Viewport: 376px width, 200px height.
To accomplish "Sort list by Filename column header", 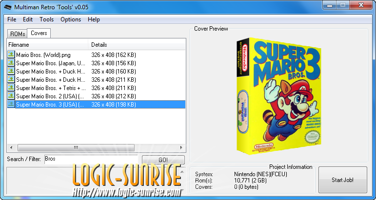I will tap(47, 45).
